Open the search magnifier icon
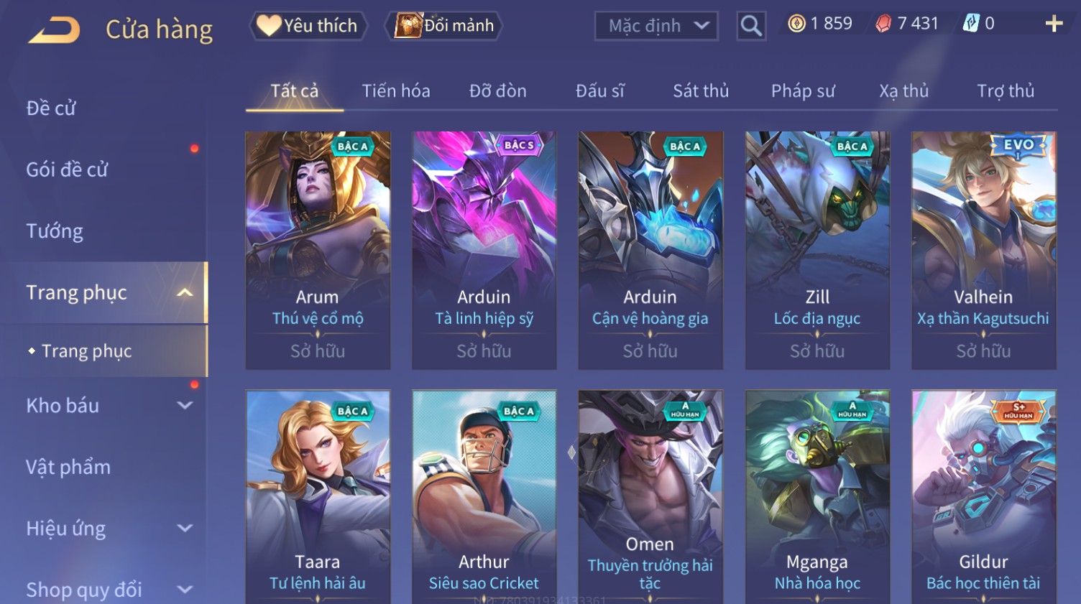The height and width of the screenshot is (604, 1081). click(751, 26)
